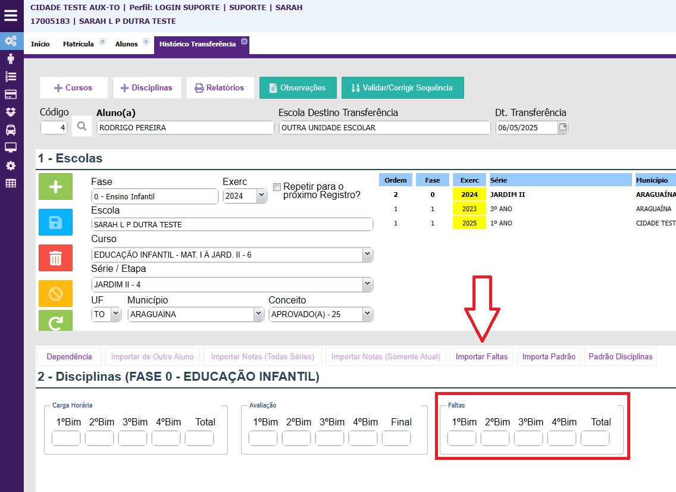Open the hamburger menu icon
Image resolution: width=676 pixels, height=492 pixels.
[x=11, y=15]
